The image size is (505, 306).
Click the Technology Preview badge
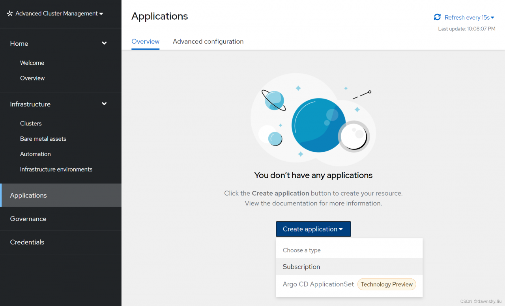click(387, 284)
